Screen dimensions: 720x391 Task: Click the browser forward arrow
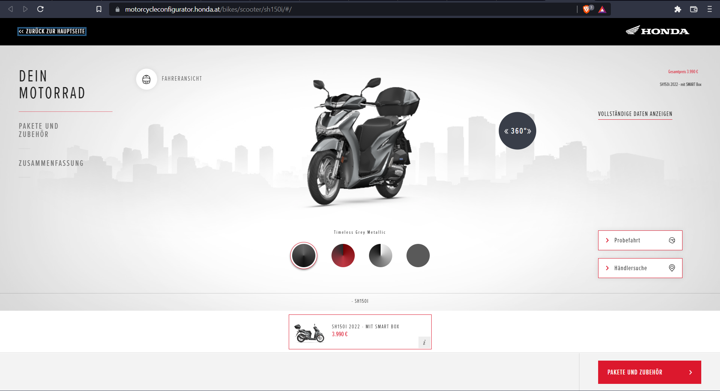tap(25, 9)
